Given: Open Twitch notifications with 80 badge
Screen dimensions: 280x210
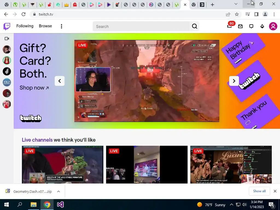Looking at the screenshot, I should (x=230, y=26).
